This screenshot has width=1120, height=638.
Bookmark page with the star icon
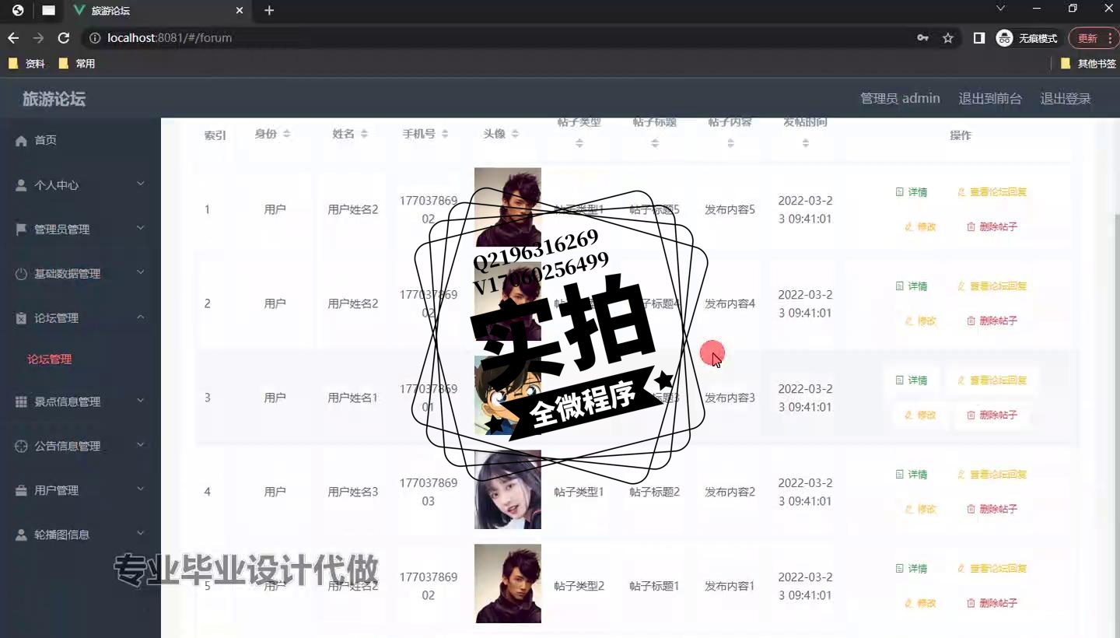pyautogui.click(x=947, y=37)
